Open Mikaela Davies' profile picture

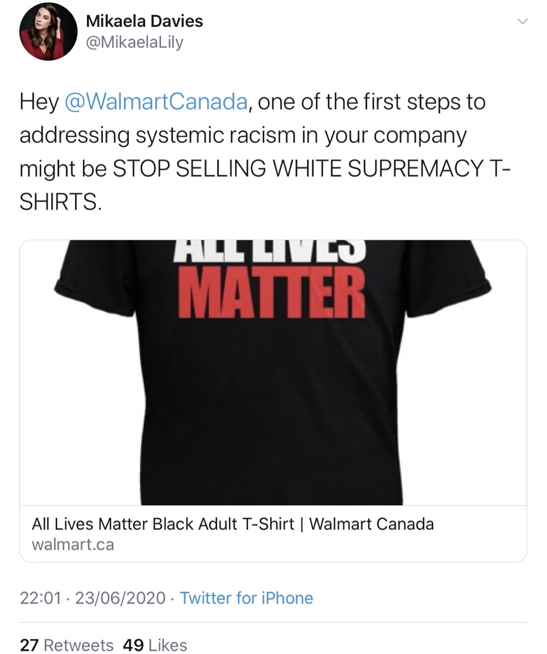pyautogui.click(x=48, y=32)
